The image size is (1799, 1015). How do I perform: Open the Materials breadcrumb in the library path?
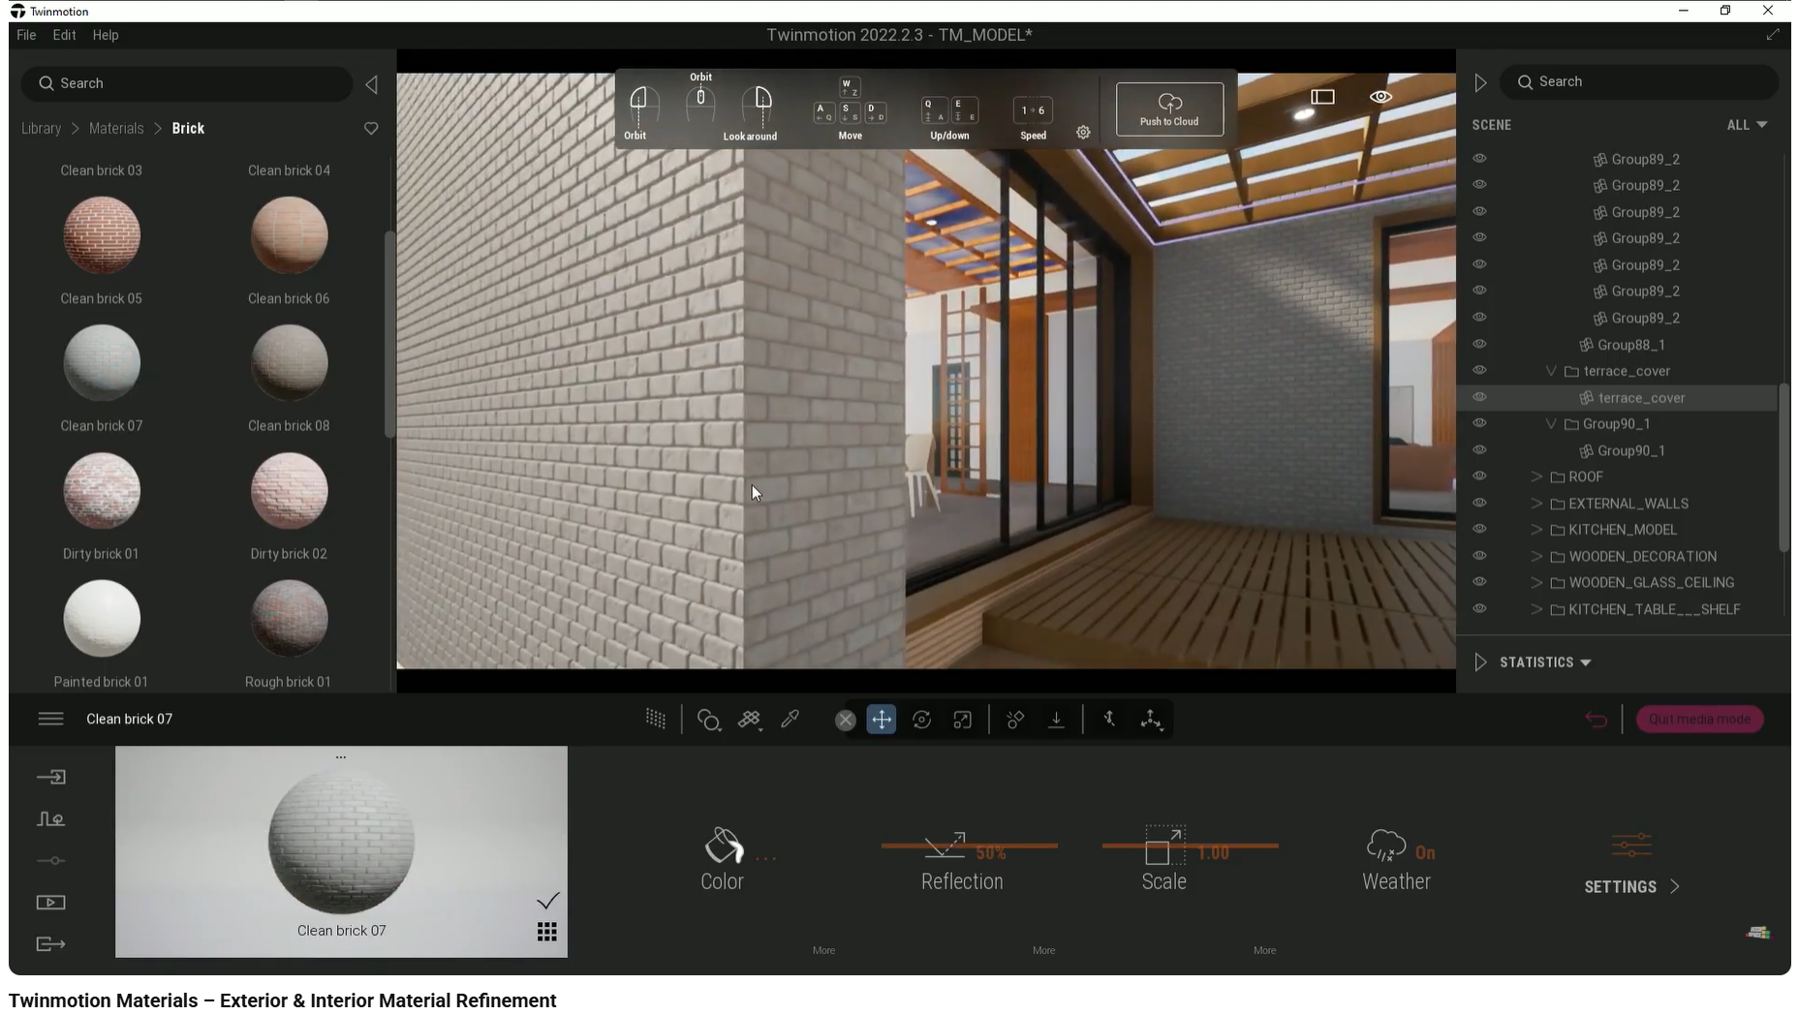pos(116,128)
